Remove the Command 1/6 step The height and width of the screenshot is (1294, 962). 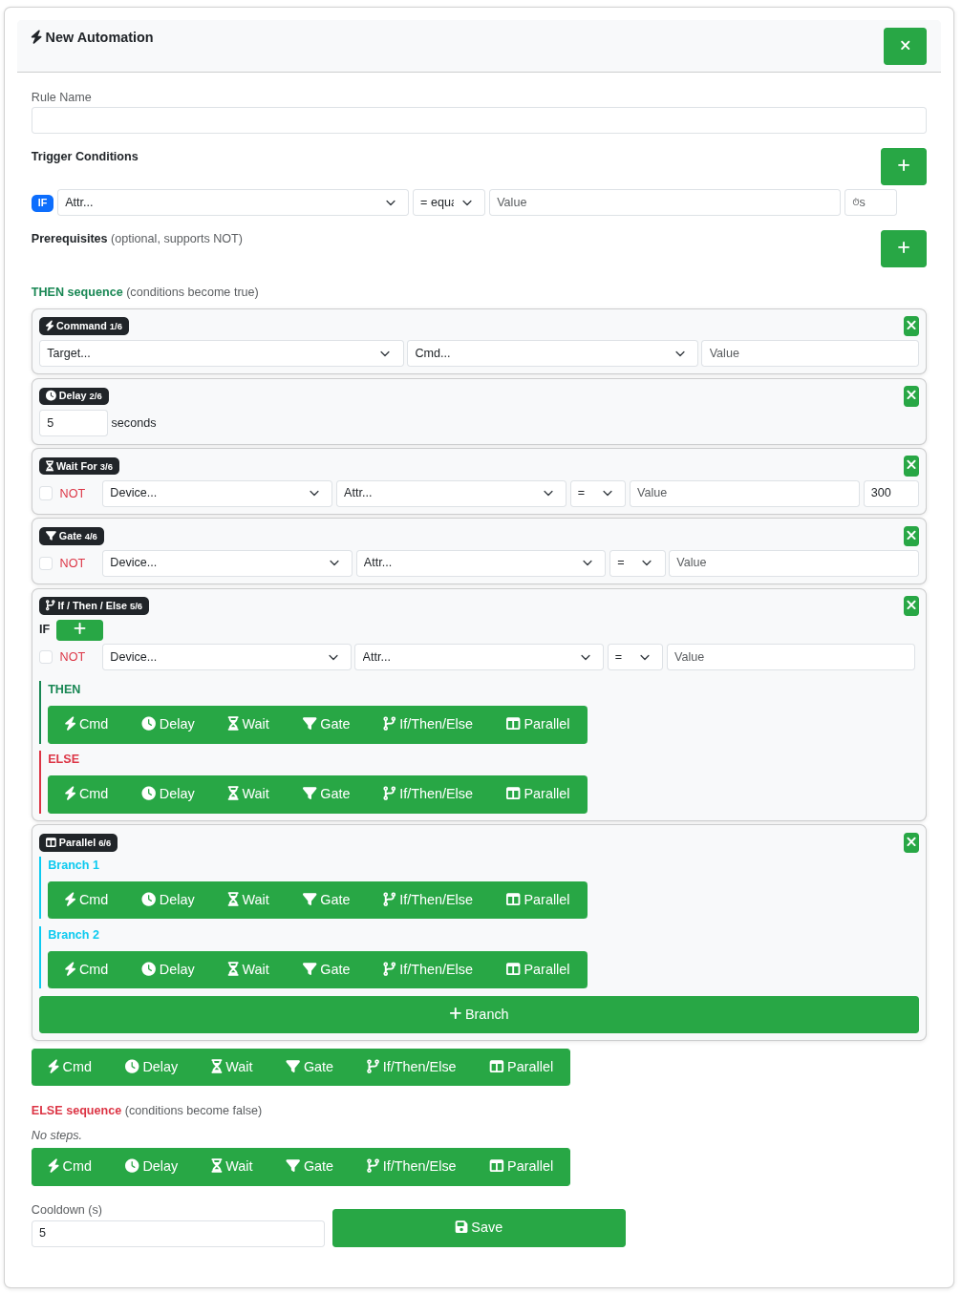(x=911, y=326)
